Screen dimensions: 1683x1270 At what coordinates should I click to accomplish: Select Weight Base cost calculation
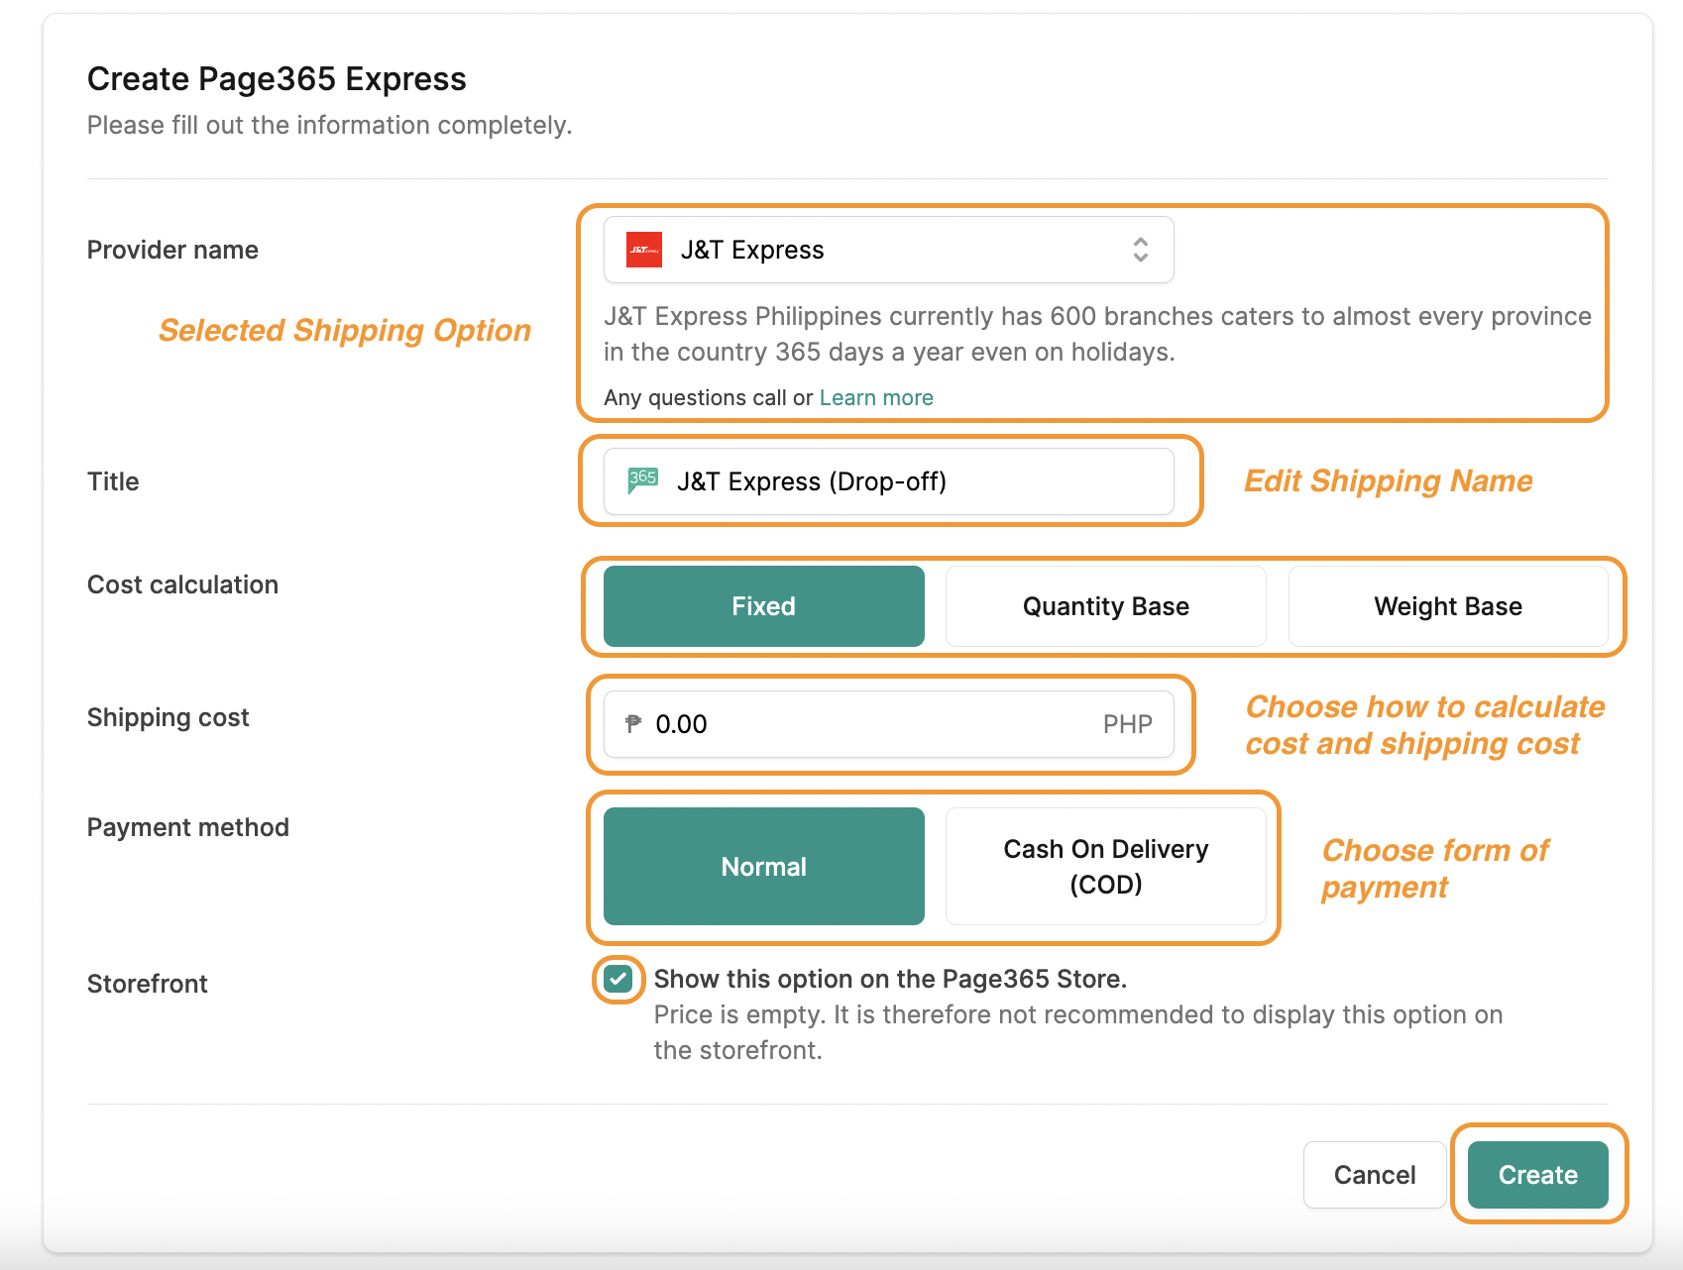(x=1448, y=606)
